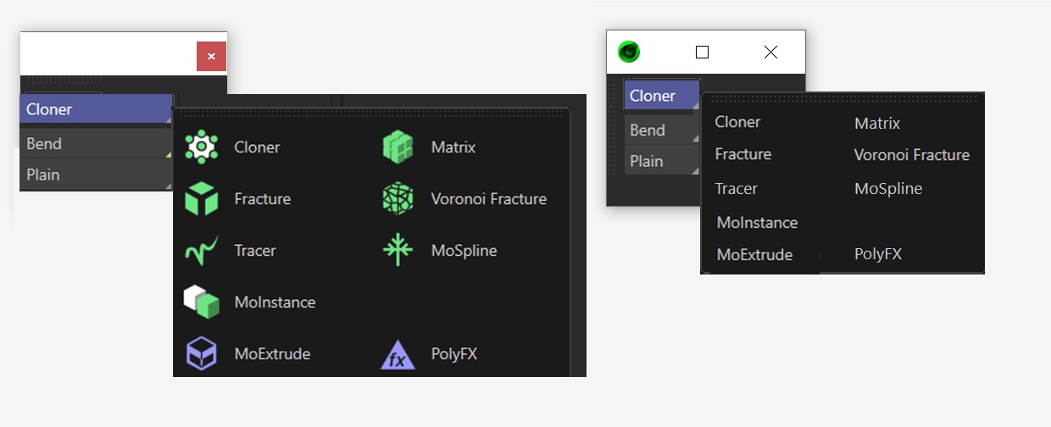Close the window with the red X button
The width and height of the screenshot is (1051, 427).
click(211, 57)
